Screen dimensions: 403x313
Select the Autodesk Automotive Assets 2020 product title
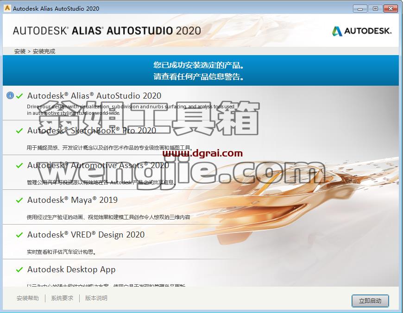point(98,165)
